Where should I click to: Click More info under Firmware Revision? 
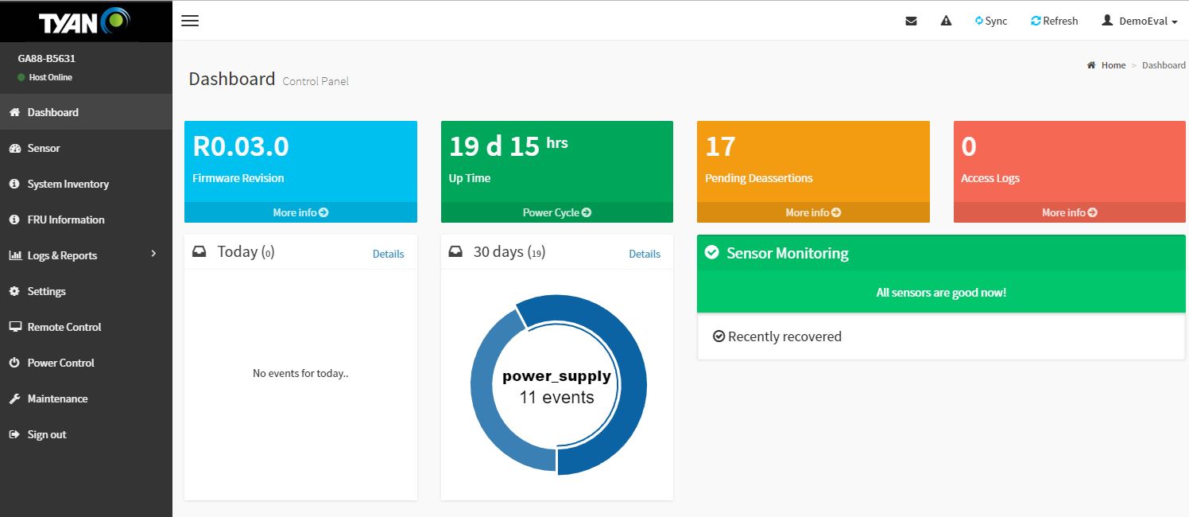[300, 212]
